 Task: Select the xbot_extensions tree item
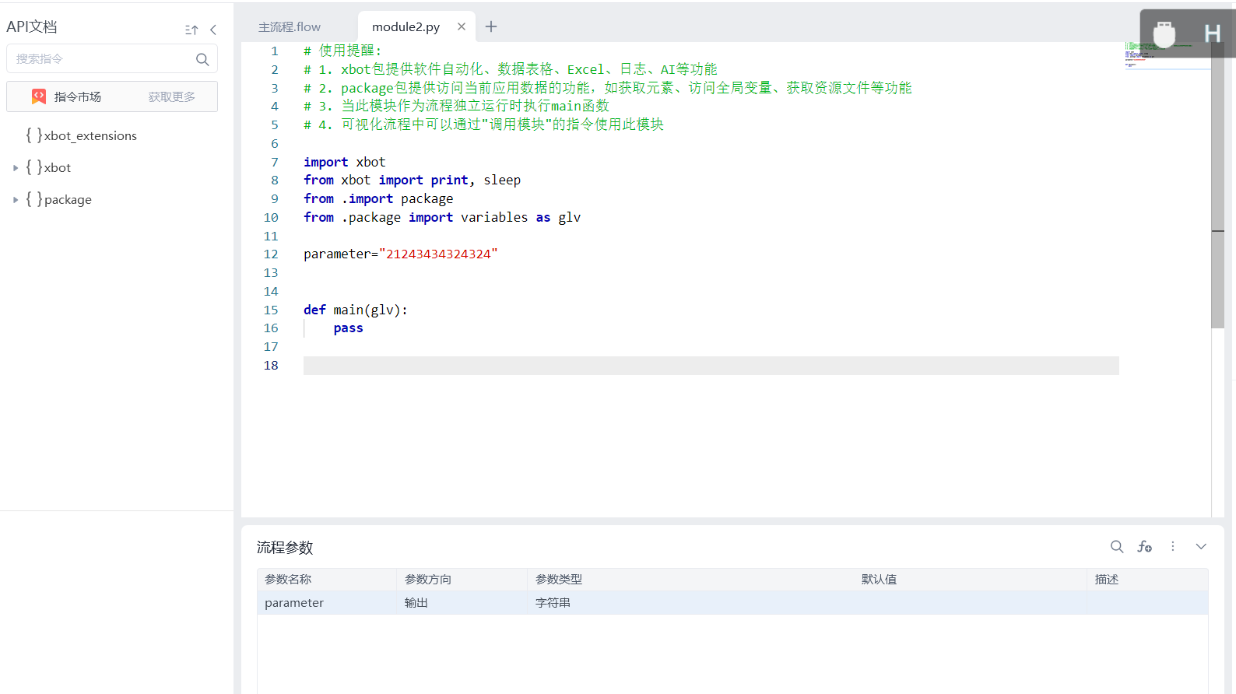[90, 136]
